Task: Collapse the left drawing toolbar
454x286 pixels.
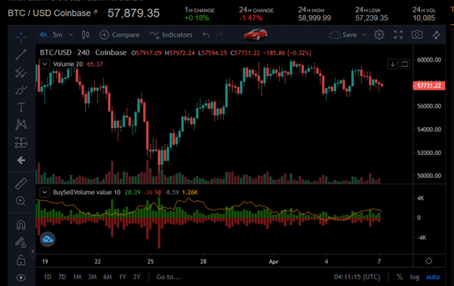Action: tap(33, 251)
